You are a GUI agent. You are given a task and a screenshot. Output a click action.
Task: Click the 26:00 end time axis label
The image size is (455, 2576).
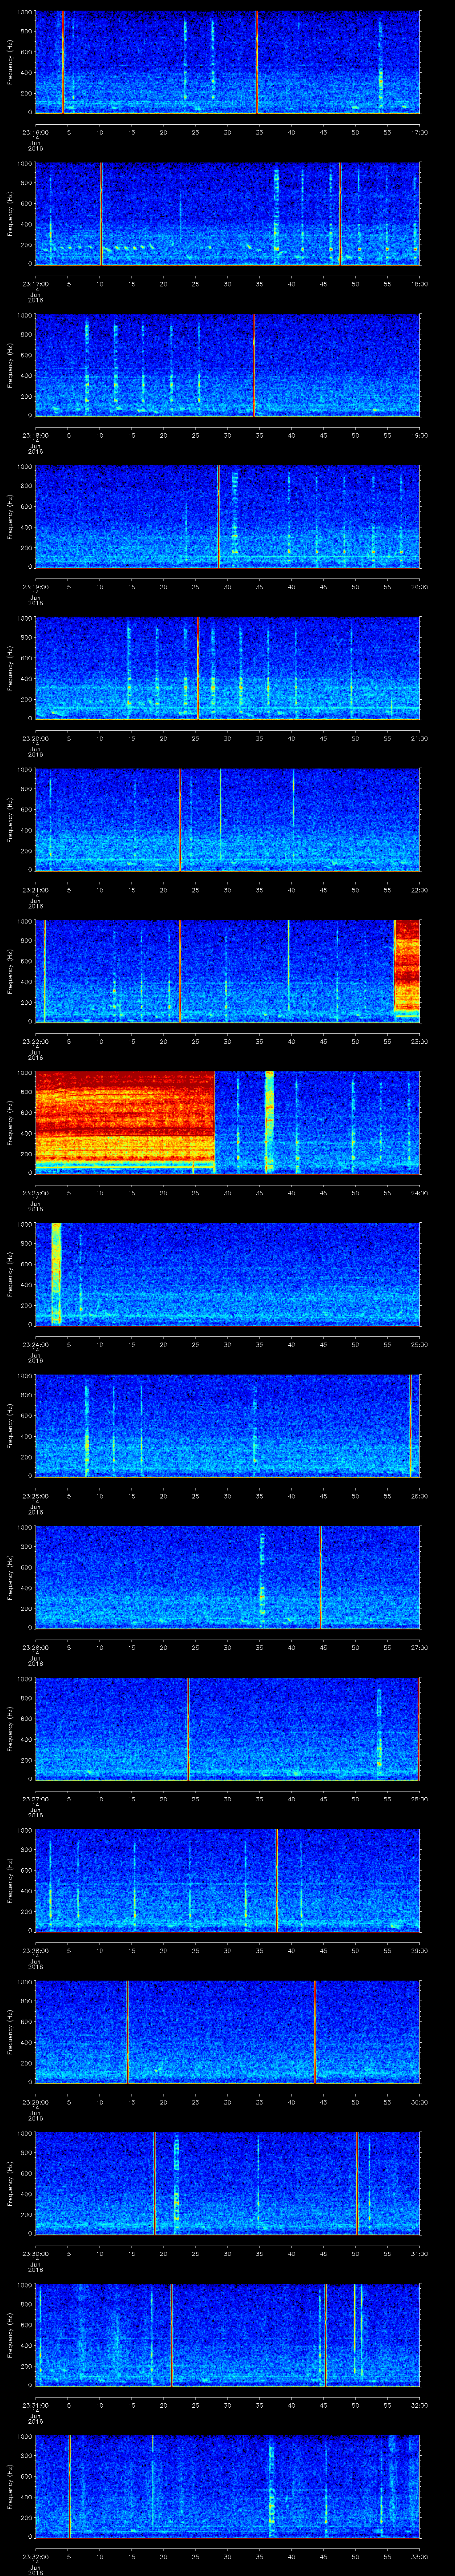419,1496
